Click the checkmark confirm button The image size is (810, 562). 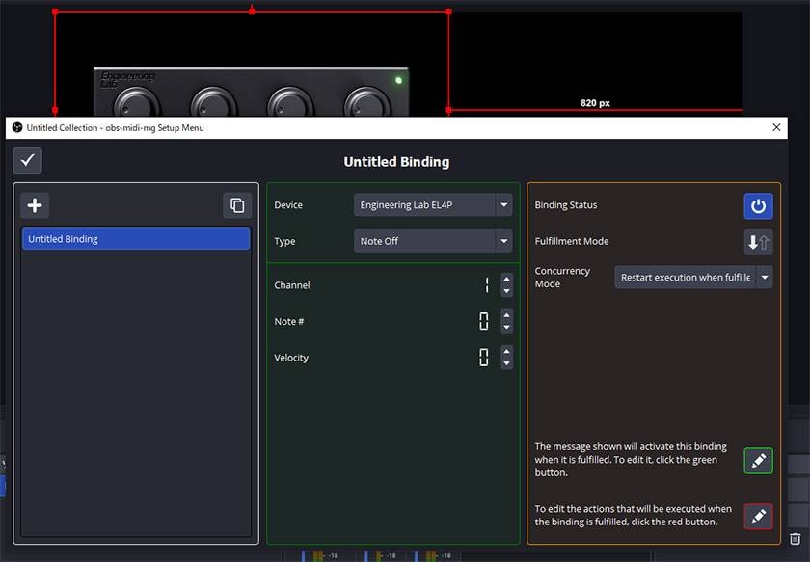click(27, 161)
